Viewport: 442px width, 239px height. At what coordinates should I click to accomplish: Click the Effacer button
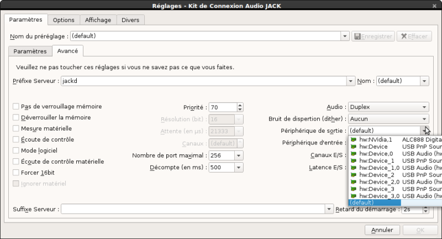[414, 36]
